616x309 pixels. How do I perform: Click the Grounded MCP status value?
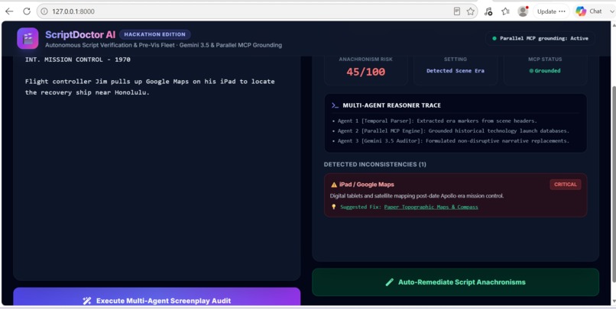click(x=545, y=71)
